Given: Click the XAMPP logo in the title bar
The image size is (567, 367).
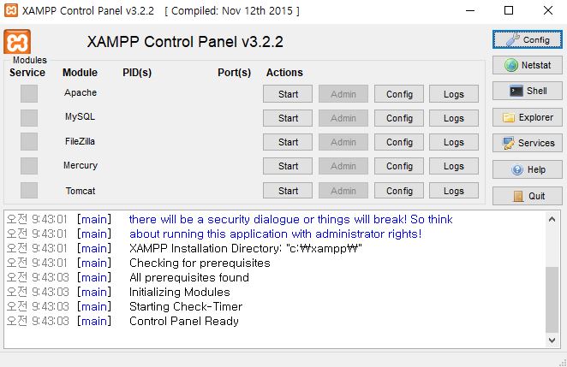Looking at the screenshot, I should tap(11, 10).
